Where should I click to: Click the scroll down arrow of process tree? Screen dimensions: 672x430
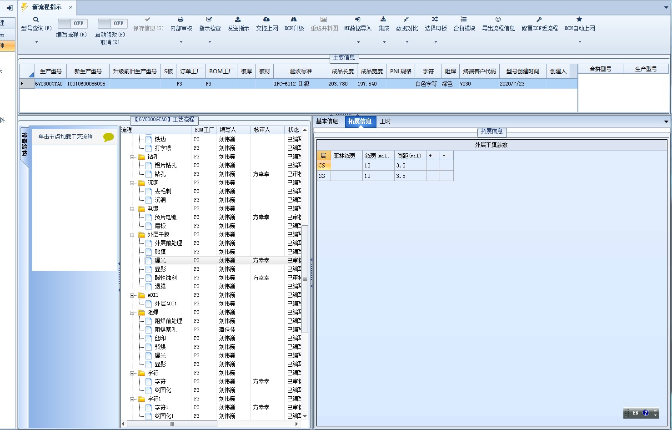point(305,416)
